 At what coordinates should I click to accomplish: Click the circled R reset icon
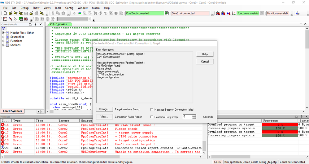[x=116, y=13]
